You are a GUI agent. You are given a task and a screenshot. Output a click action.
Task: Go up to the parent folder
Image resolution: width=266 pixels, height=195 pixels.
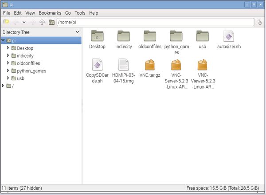click(x=43, y=22)
